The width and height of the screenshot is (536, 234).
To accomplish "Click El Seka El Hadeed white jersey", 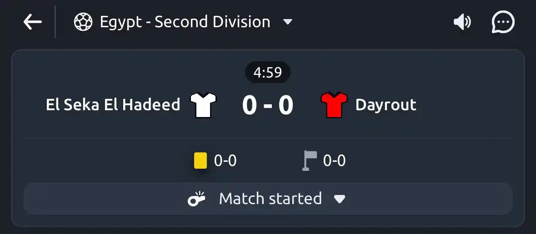I will tap(203, 105).
